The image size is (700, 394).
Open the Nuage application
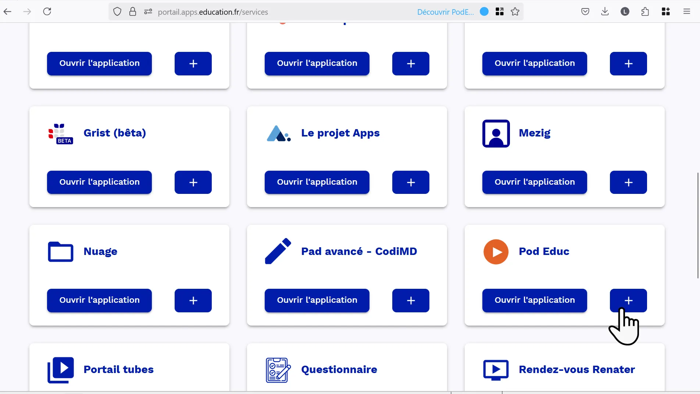point(99,300)
